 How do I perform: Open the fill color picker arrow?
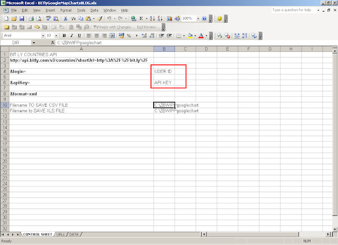point(195,35)
